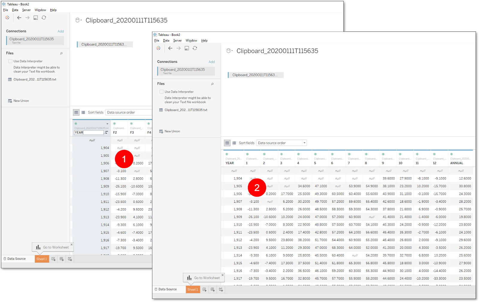Close the Go to Worksheet popup in front window

[222, 275]
